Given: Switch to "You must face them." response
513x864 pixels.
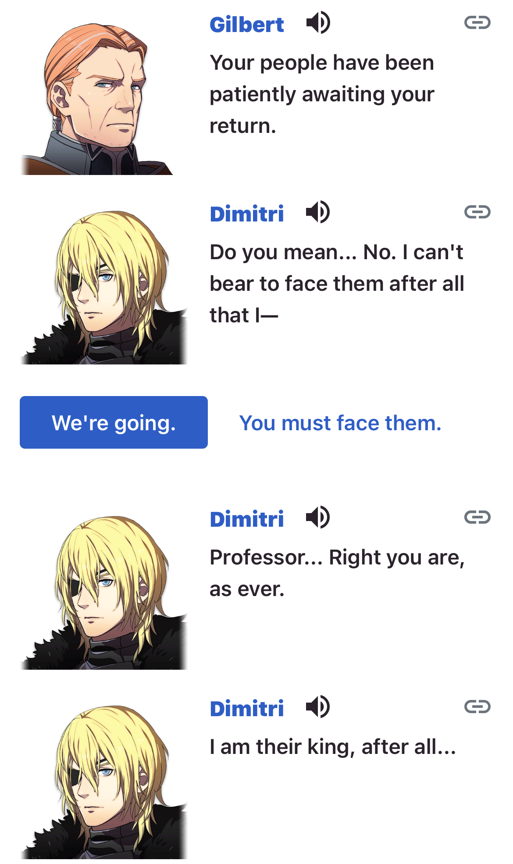Looking at the screenshot, I should 340,423.
